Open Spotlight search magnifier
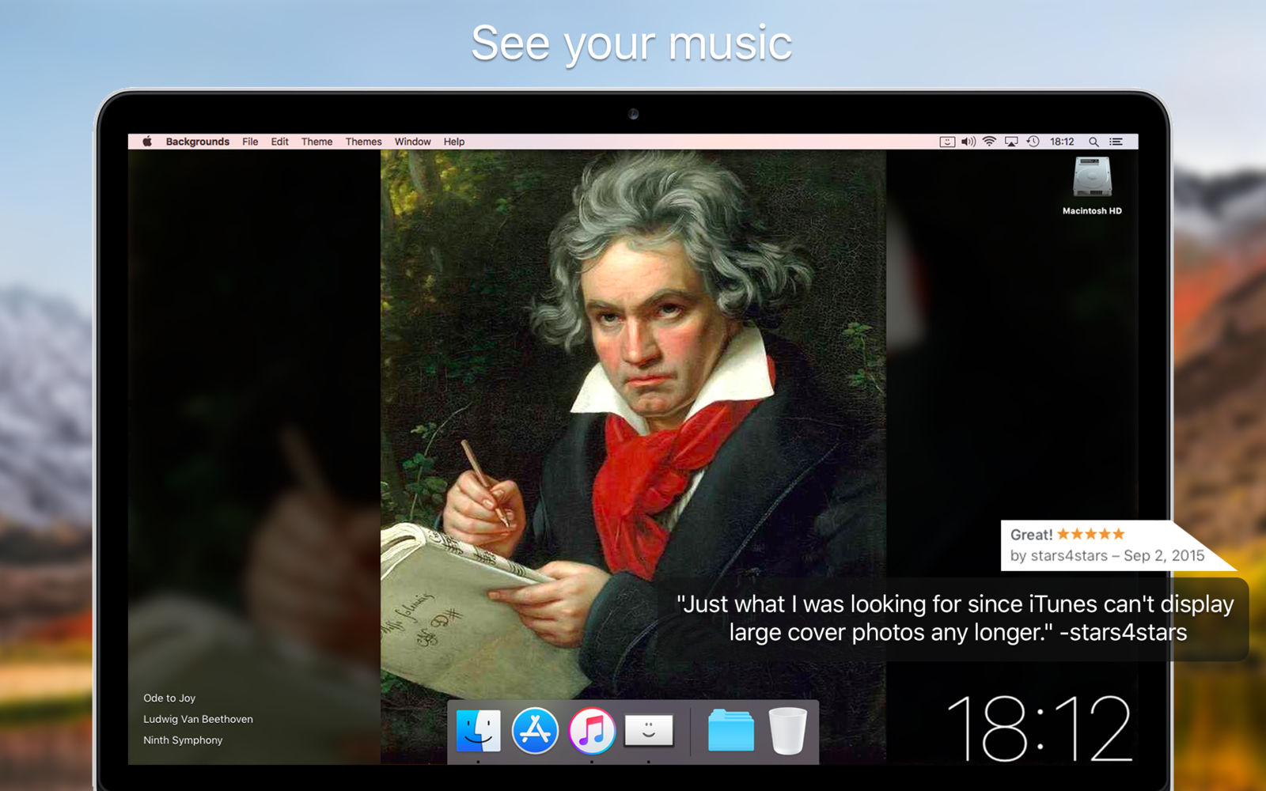Image resolution: width=1266 pixels, height=791 pixels. [x=1094, y=142]
